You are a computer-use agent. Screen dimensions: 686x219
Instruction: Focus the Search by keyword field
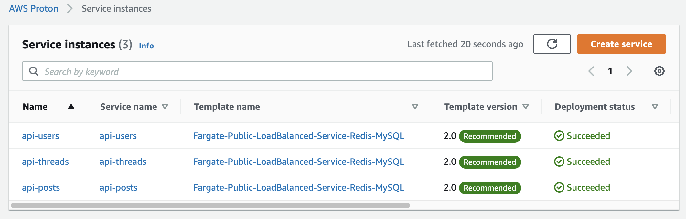[257, 71]
